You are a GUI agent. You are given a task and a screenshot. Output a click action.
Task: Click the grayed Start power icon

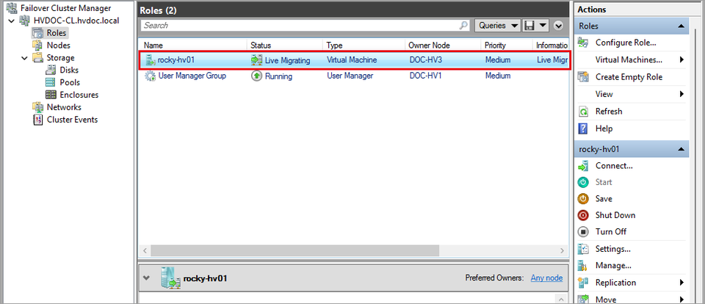click(583, 182)
